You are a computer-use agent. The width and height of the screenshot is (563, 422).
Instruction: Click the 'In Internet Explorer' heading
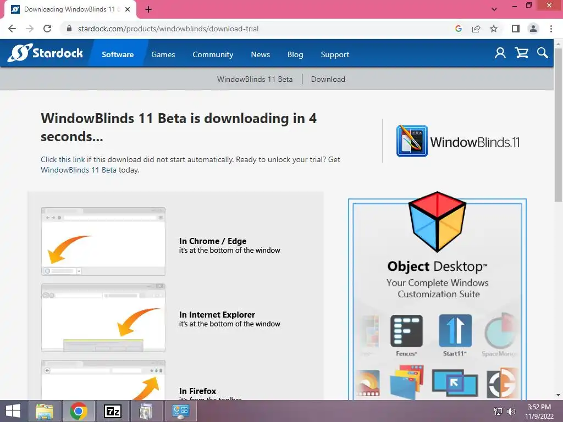[x=217, y=314]
